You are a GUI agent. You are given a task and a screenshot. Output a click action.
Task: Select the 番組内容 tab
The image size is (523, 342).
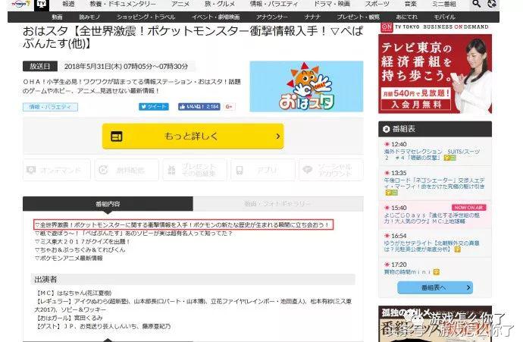coord(108,204)
